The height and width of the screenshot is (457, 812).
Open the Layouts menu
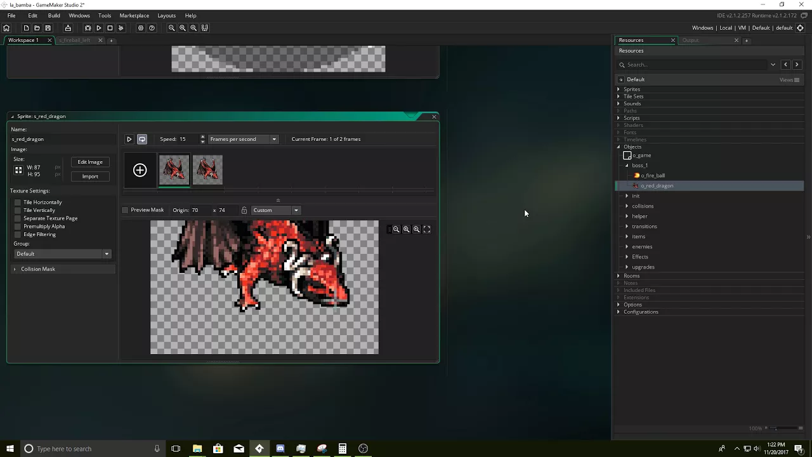(x=167, y=15)
